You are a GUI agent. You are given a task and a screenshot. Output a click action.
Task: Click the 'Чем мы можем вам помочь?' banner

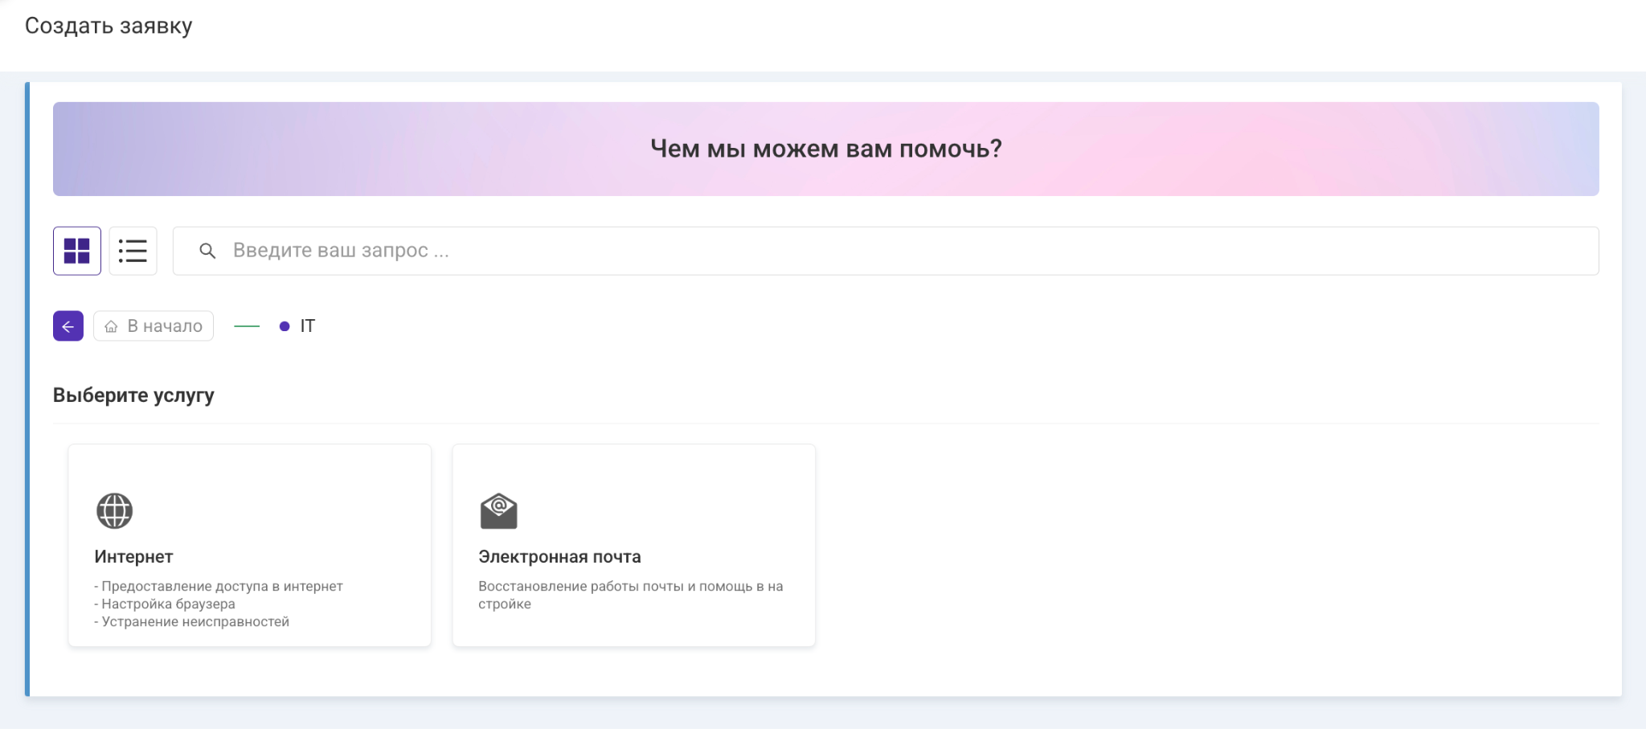[x=825, y=149]
